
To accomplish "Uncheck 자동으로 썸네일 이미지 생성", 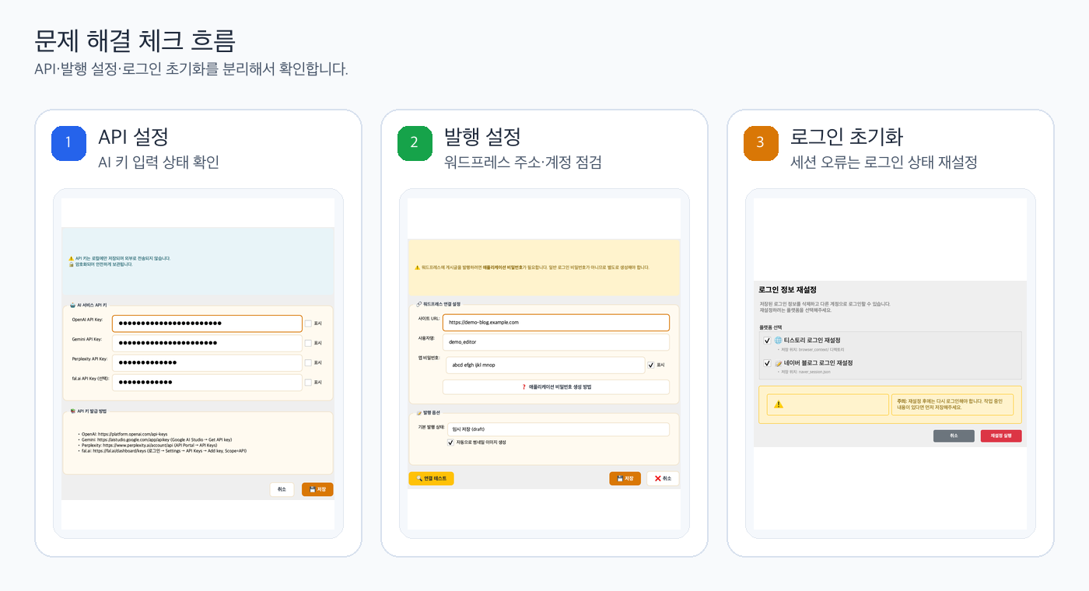I will pyautogui.click(x=450, y=442).
